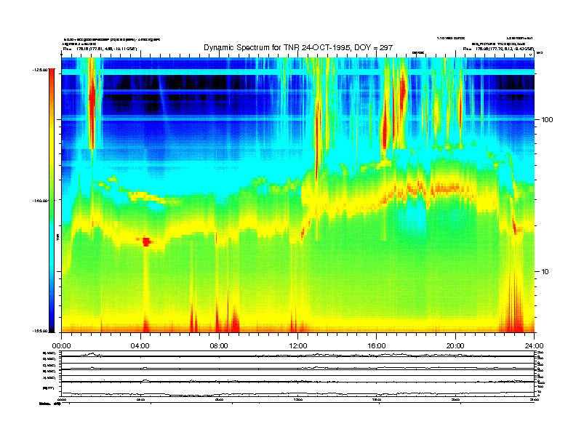Click the top-right 'Re=' position text
This screenshot has width=576, height=445.
click(x=498, y=49)
